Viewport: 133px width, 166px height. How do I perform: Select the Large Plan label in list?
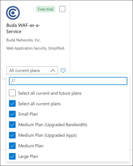coord(28,156)
